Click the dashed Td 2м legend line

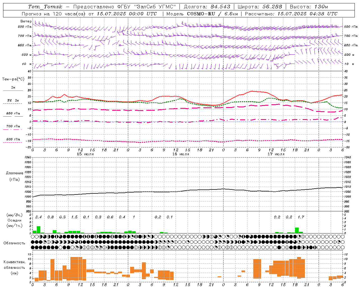[12, 103]
